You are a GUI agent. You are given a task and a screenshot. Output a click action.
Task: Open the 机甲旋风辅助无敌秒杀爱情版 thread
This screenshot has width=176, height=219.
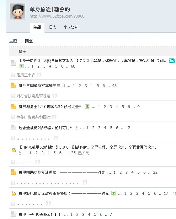64,194
